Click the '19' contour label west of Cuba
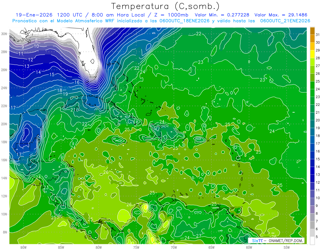 (65, 94)
